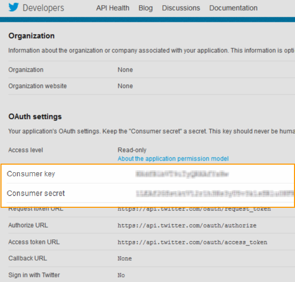Click the Consumer secret label
Image resolution: width=295 pixels, height=282 pixels.
tap(36, 193)
